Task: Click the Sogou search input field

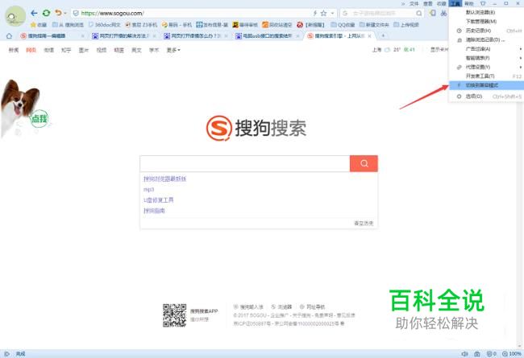Action: pos(244,163)
